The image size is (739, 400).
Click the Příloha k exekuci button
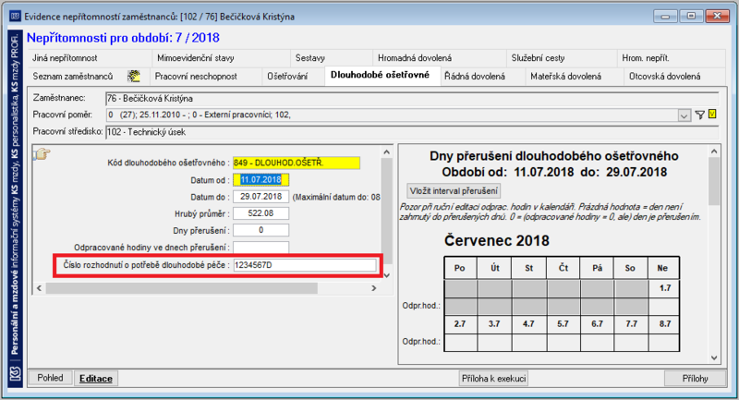(493, 379)
